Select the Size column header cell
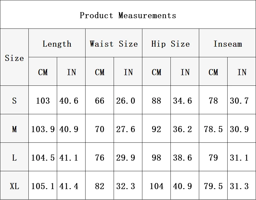 15,57
